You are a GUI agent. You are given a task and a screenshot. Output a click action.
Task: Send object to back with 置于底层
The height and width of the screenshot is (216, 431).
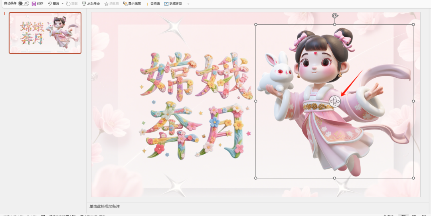pos(132,4)
